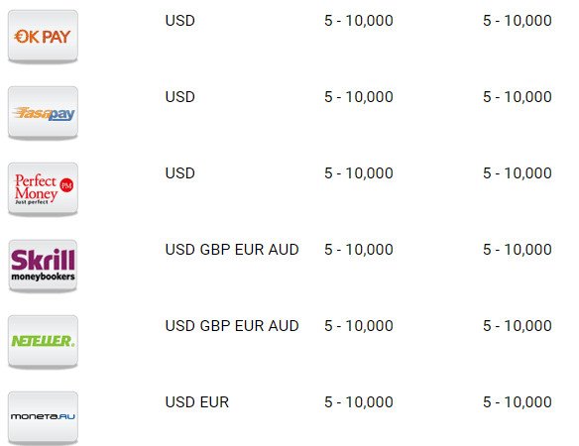Click first 5 - 10,000 limit for Moneta.ru
This screenshot has height=446, width=579.
click(x=359, y=402)
